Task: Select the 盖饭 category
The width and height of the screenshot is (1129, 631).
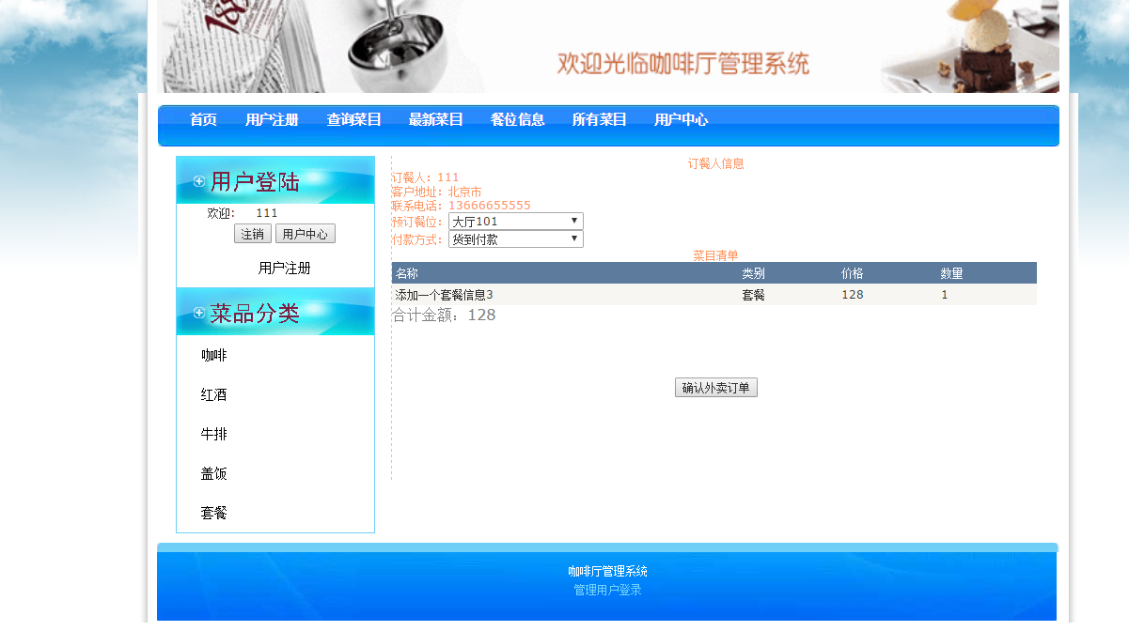Action: [x=213, y=473]
